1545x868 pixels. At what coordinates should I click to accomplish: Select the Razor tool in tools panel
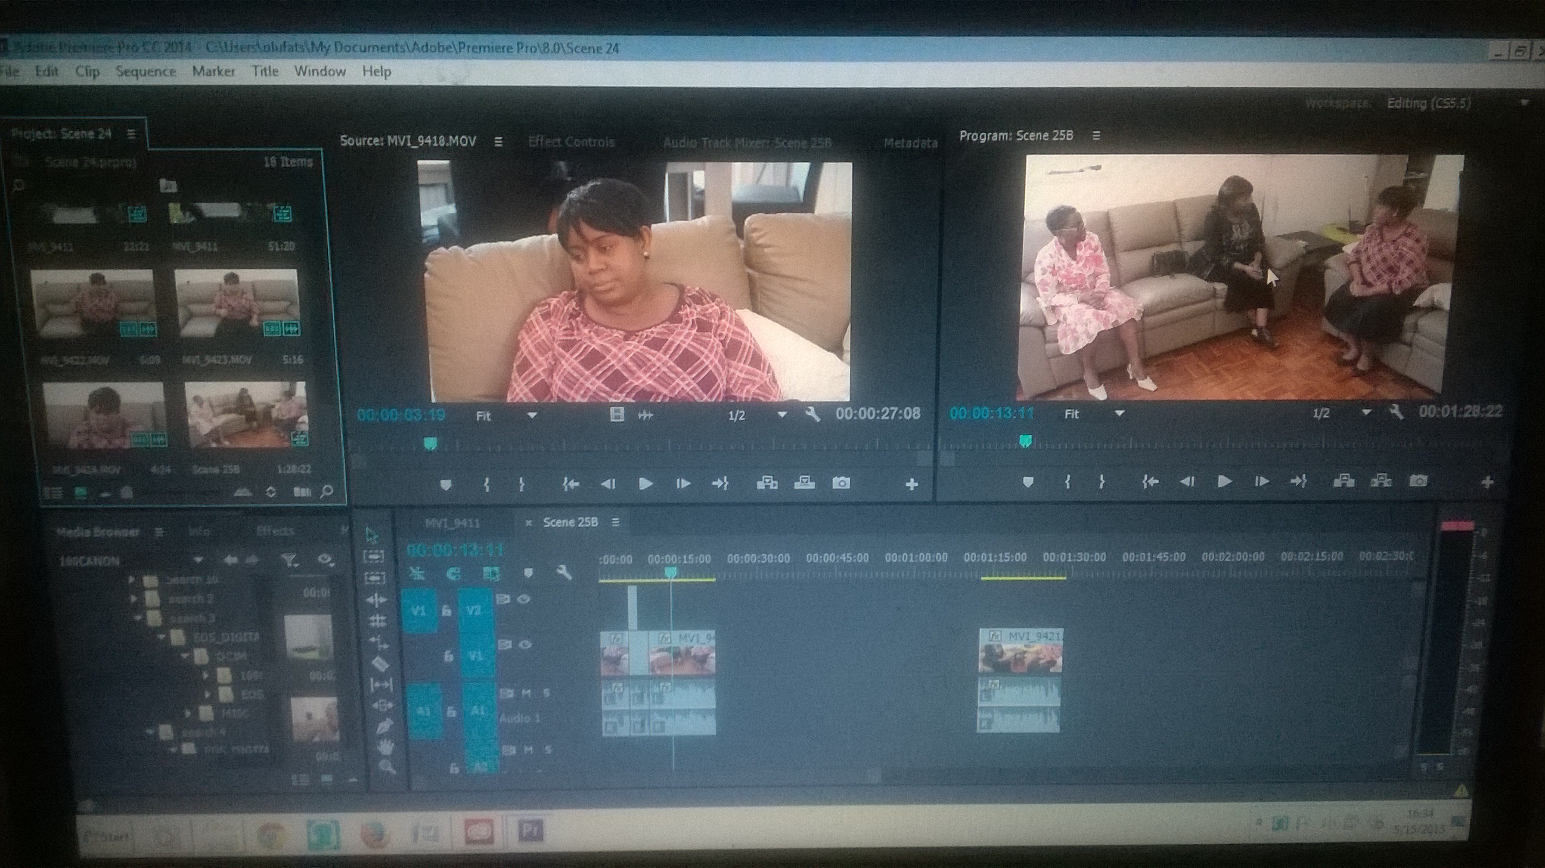[x=381, y=664]
